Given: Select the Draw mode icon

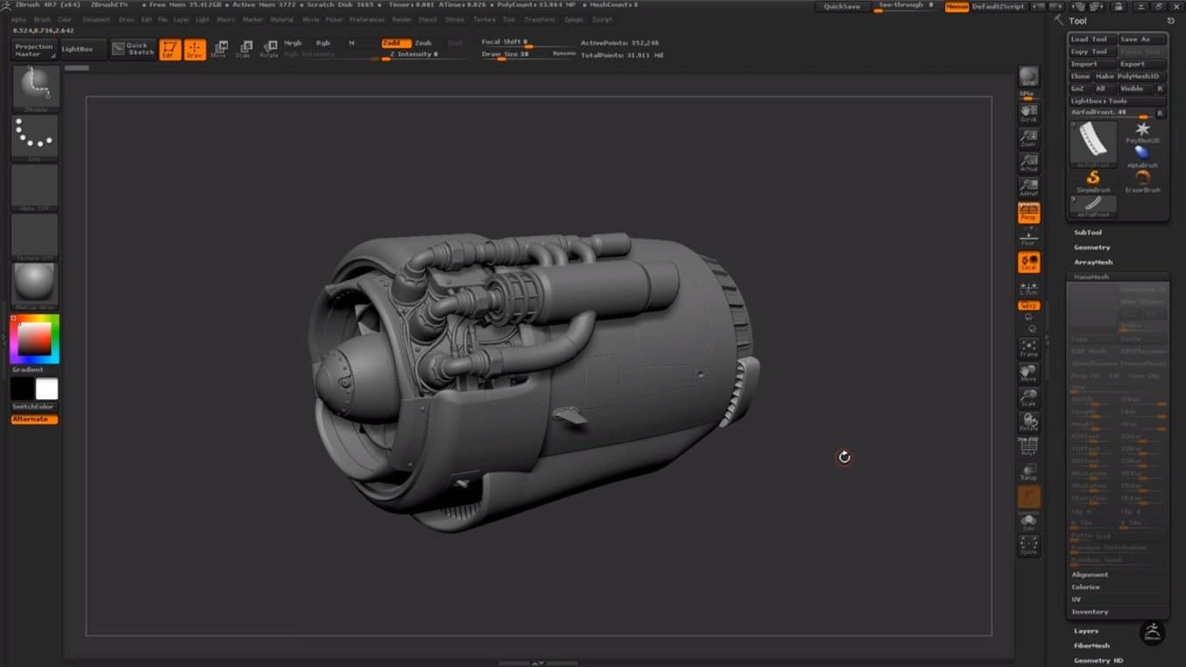Looking at the screenshot, I should click(x=194, y=49).
